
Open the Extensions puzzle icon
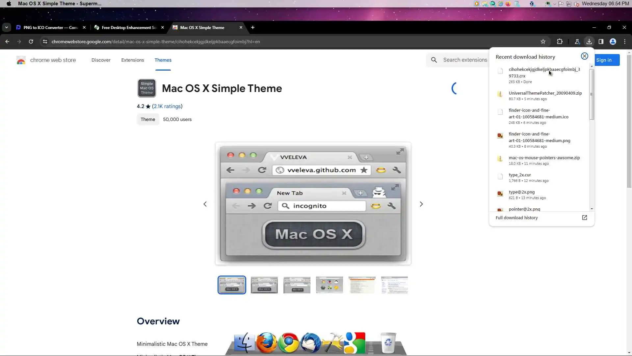click(560, 42)
